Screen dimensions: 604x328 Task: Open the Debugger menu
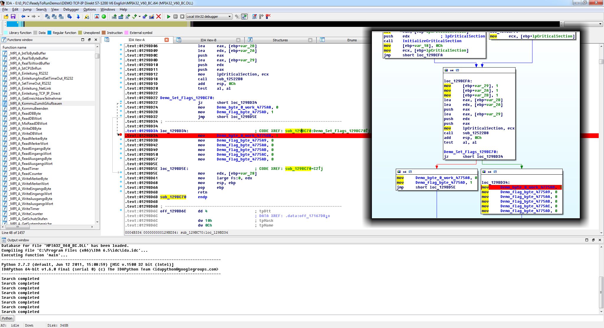pyautogui.click(x=71, y=9)
